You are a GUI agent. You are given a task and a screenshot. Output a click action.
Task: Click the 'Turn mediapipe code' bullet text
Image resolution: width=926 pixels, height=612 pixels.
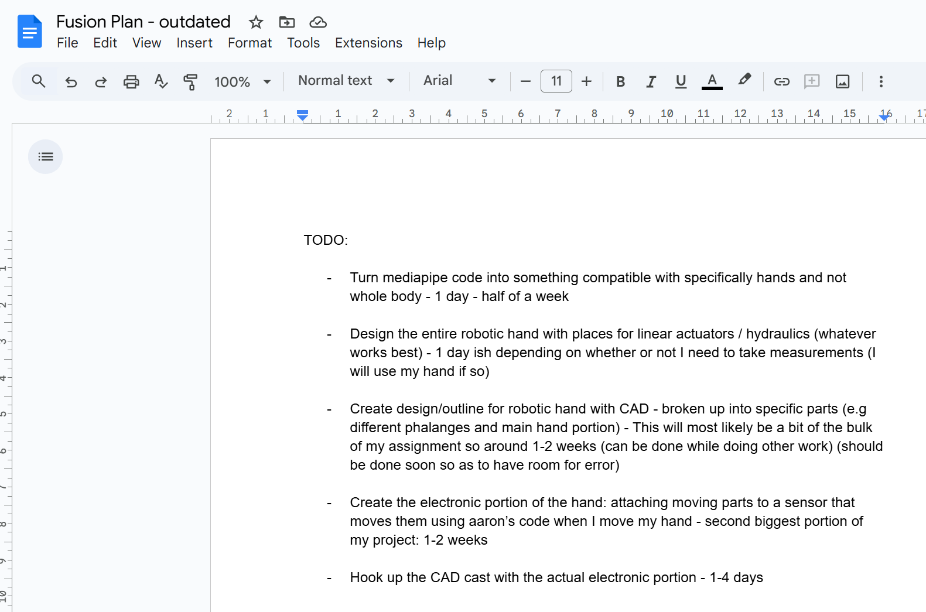click(x=598, y=287)
